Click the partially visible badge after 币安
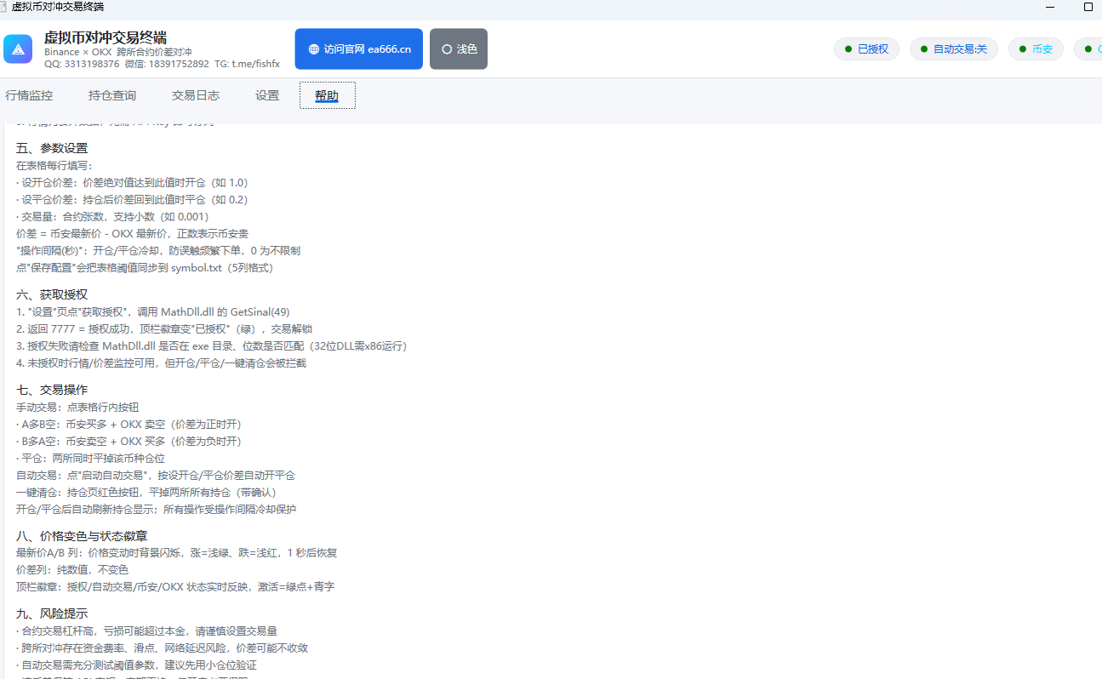The width and height of the screenshot is (1102, 679). coord(1088,49)
